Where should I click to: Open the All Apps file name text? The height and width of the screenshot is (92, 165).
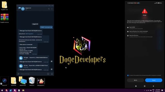coord(36,57)
